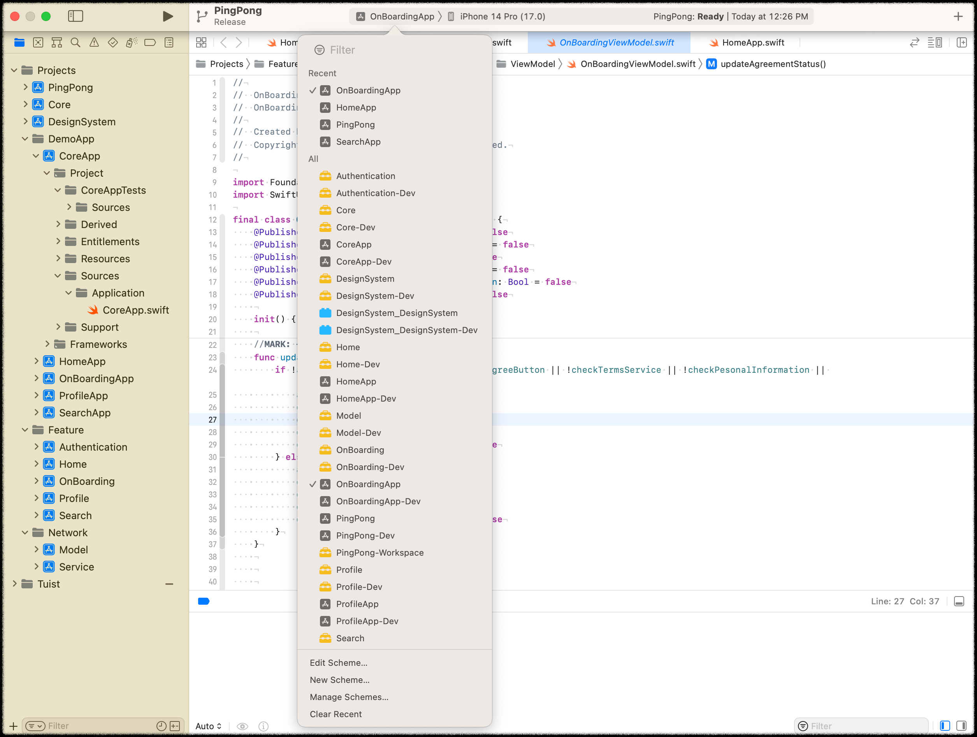
Task: Open Manage Schemes…
Action: (x=349, y=697)
